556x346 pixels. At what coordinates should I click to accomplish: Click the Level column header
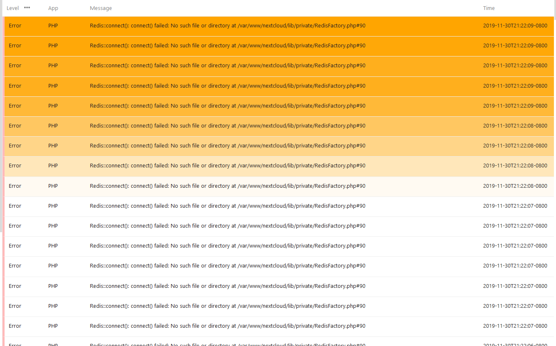[x=12, y=8]
